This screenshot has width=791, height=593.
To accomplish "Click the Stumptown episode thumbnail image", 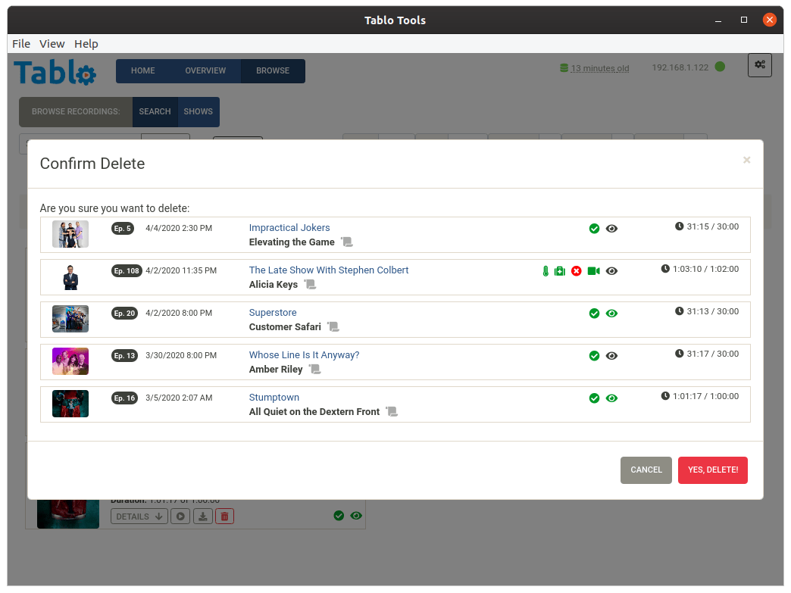I will point(70,404).
